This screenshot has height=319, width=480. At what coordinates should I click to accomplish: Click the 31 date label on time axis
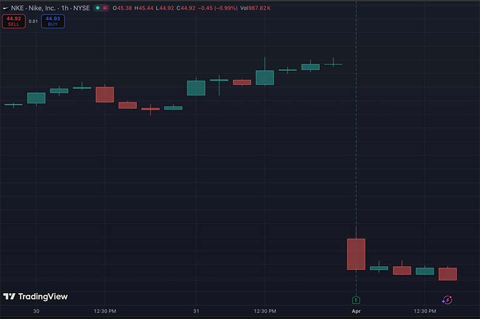196,311
